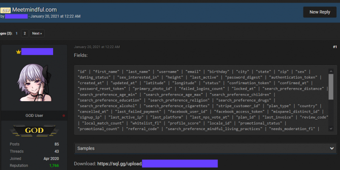Click the fields box scroll-up arrow

tap(331, 71)
